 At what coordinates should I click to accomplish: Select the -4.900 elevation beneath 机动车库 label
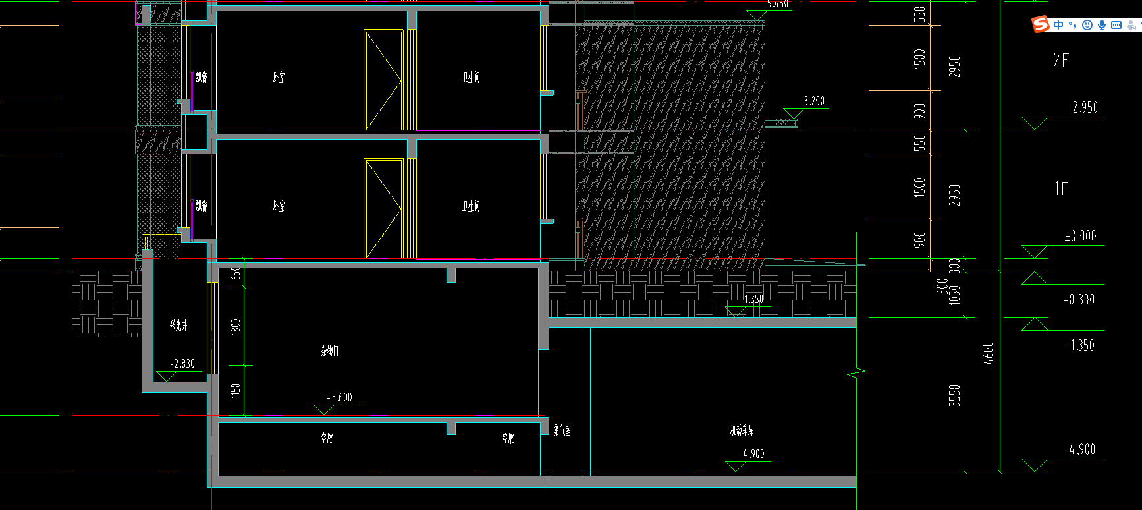pyautogui.click(x=751, y=454)
